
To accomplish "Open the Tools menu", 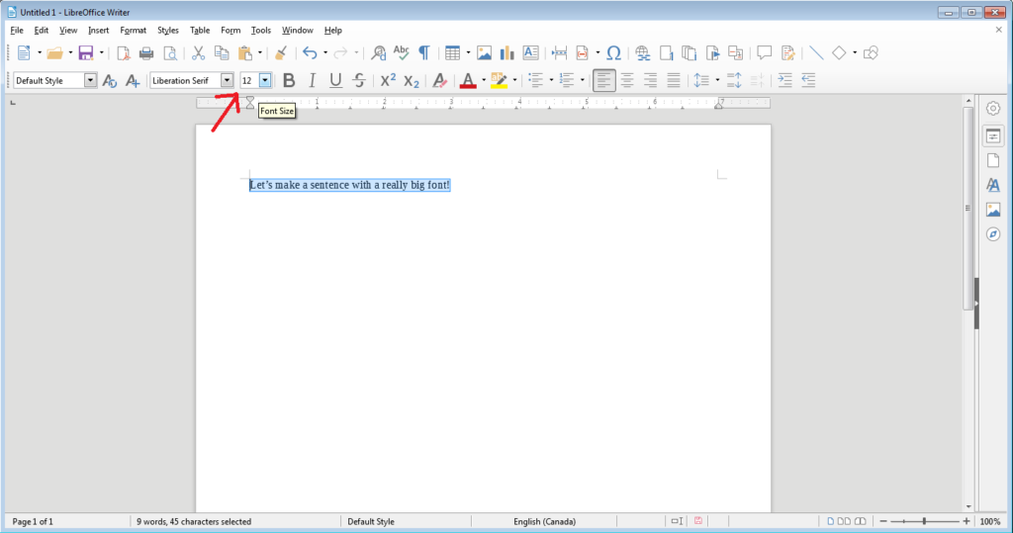I will click(260, 31).
